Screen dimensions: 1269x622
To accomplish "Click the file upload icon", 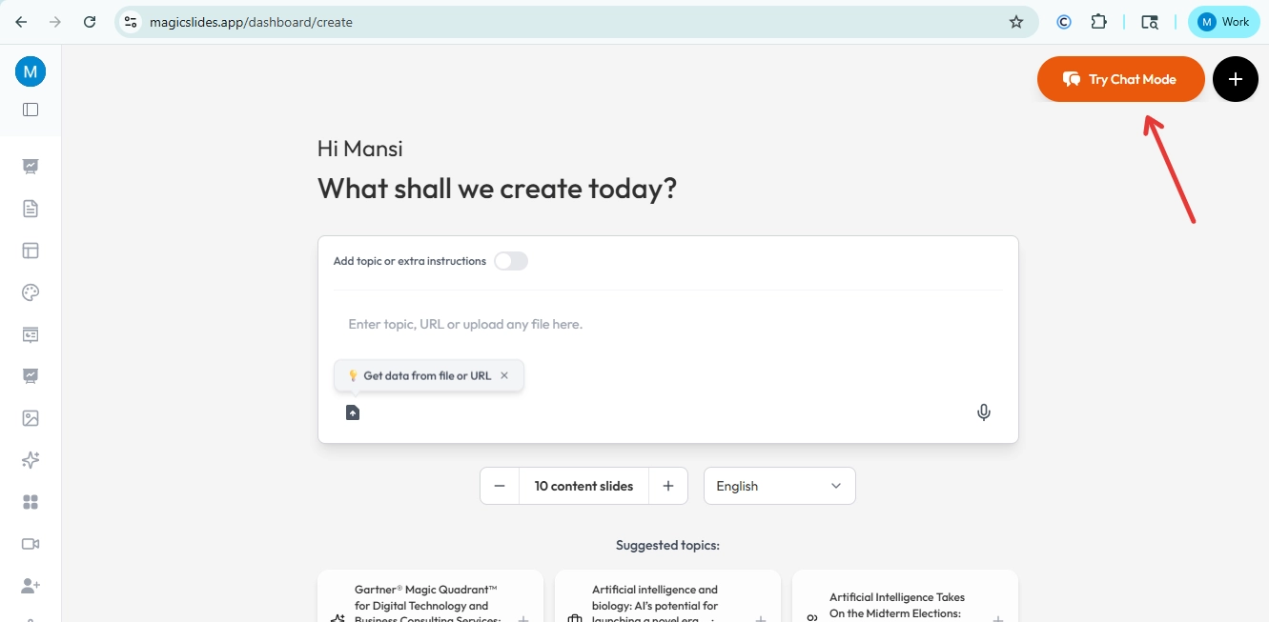I will pyautogui.click(x=353, y=412).
